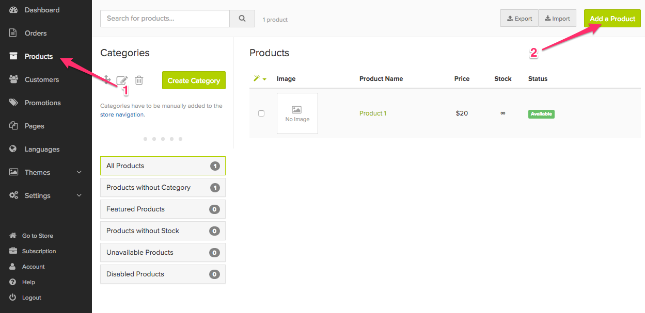Viewport: 645px width, 313px height.
Task: Open the magic wand dropdown arrow
Action: [x=265, y=78]
